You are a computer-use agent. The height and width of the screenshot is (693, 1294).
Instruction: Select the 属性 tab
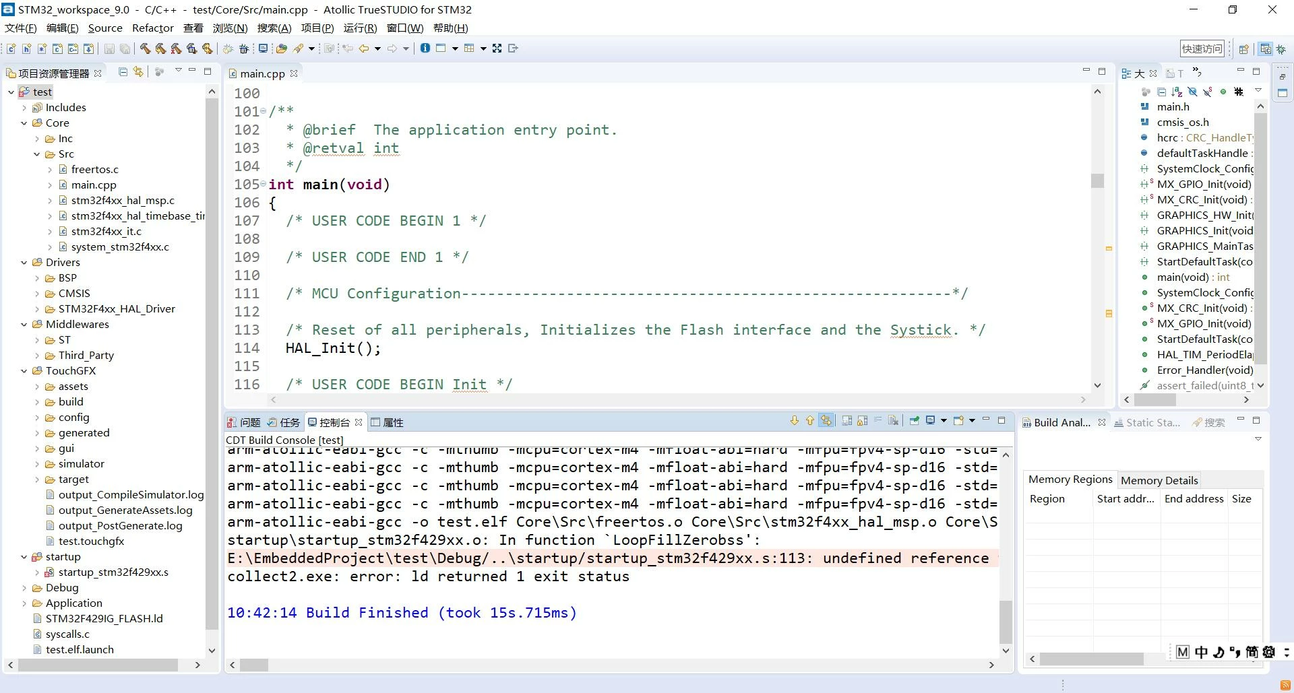pyautogui.click(x=388, y=422)
